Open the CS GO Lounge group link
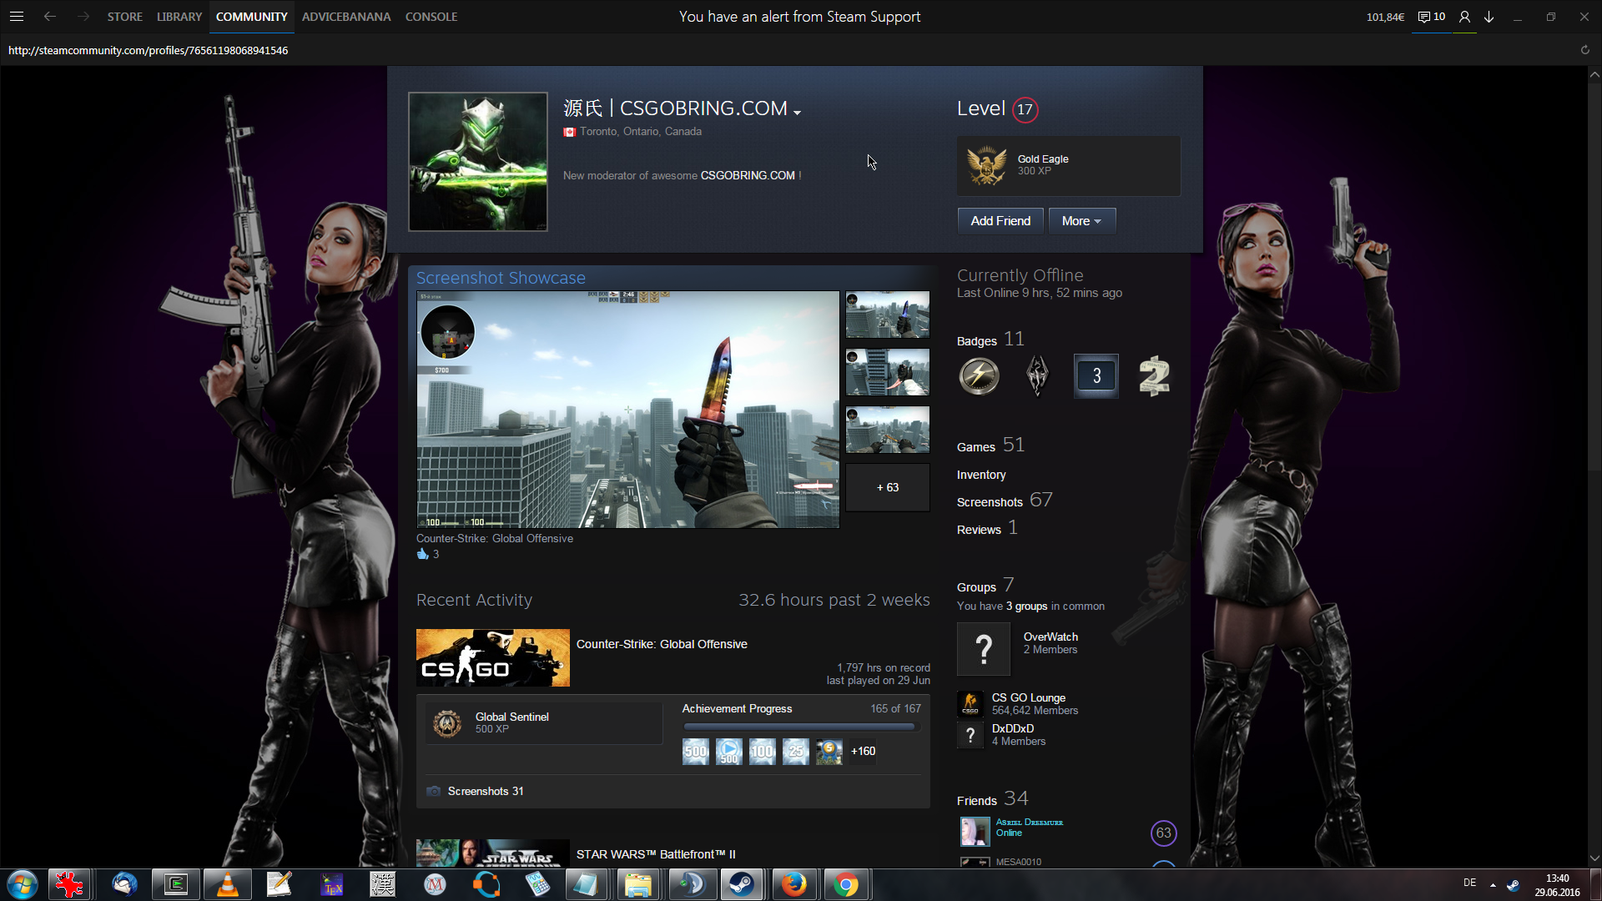Screen dimensions: 1602x901 pos(1028,697)
